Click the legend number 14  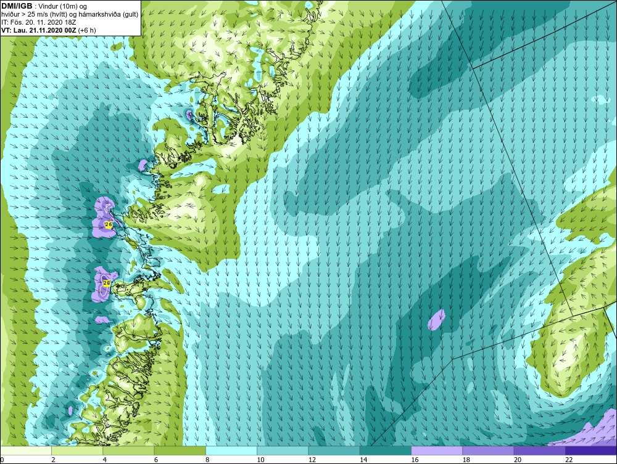click(363, 460)
